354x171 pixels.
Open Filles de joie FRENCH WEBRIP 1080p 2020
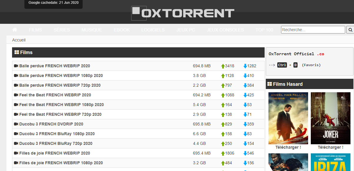tap(61, 163)
